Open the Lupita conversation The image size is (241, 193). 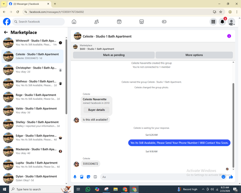tap(32, 165)
